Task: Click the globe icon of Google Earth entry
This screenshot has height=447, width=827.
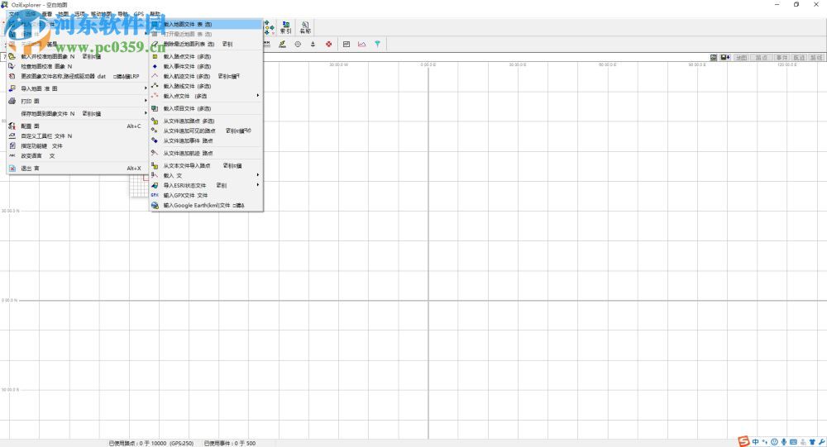Action: [155, 205]
